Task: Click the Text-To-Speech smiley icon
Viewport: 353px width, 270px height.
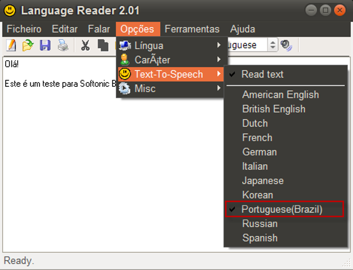Action: point(125,74)
